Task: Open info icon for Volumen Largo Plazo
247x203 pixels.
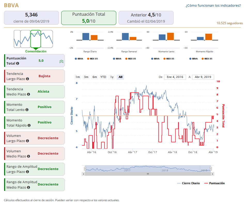Action: 27,141
